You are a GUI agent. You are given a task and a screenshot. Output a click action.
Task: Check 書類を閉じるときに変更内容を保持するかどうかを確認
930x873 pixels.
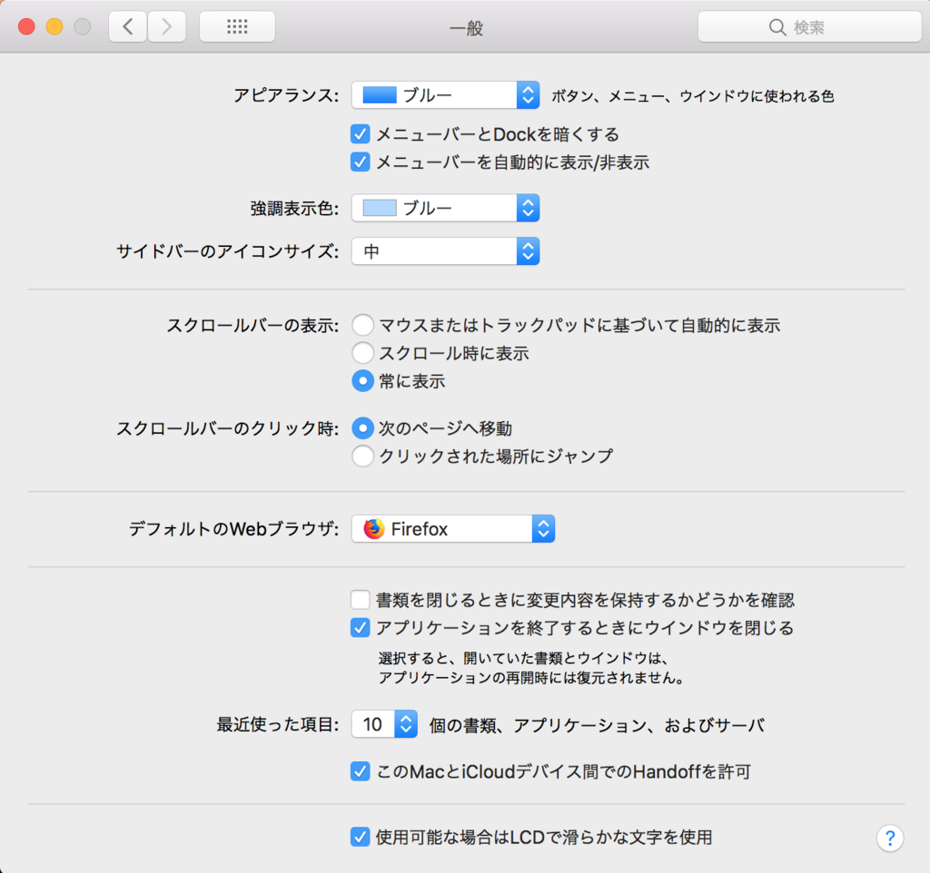360,600
